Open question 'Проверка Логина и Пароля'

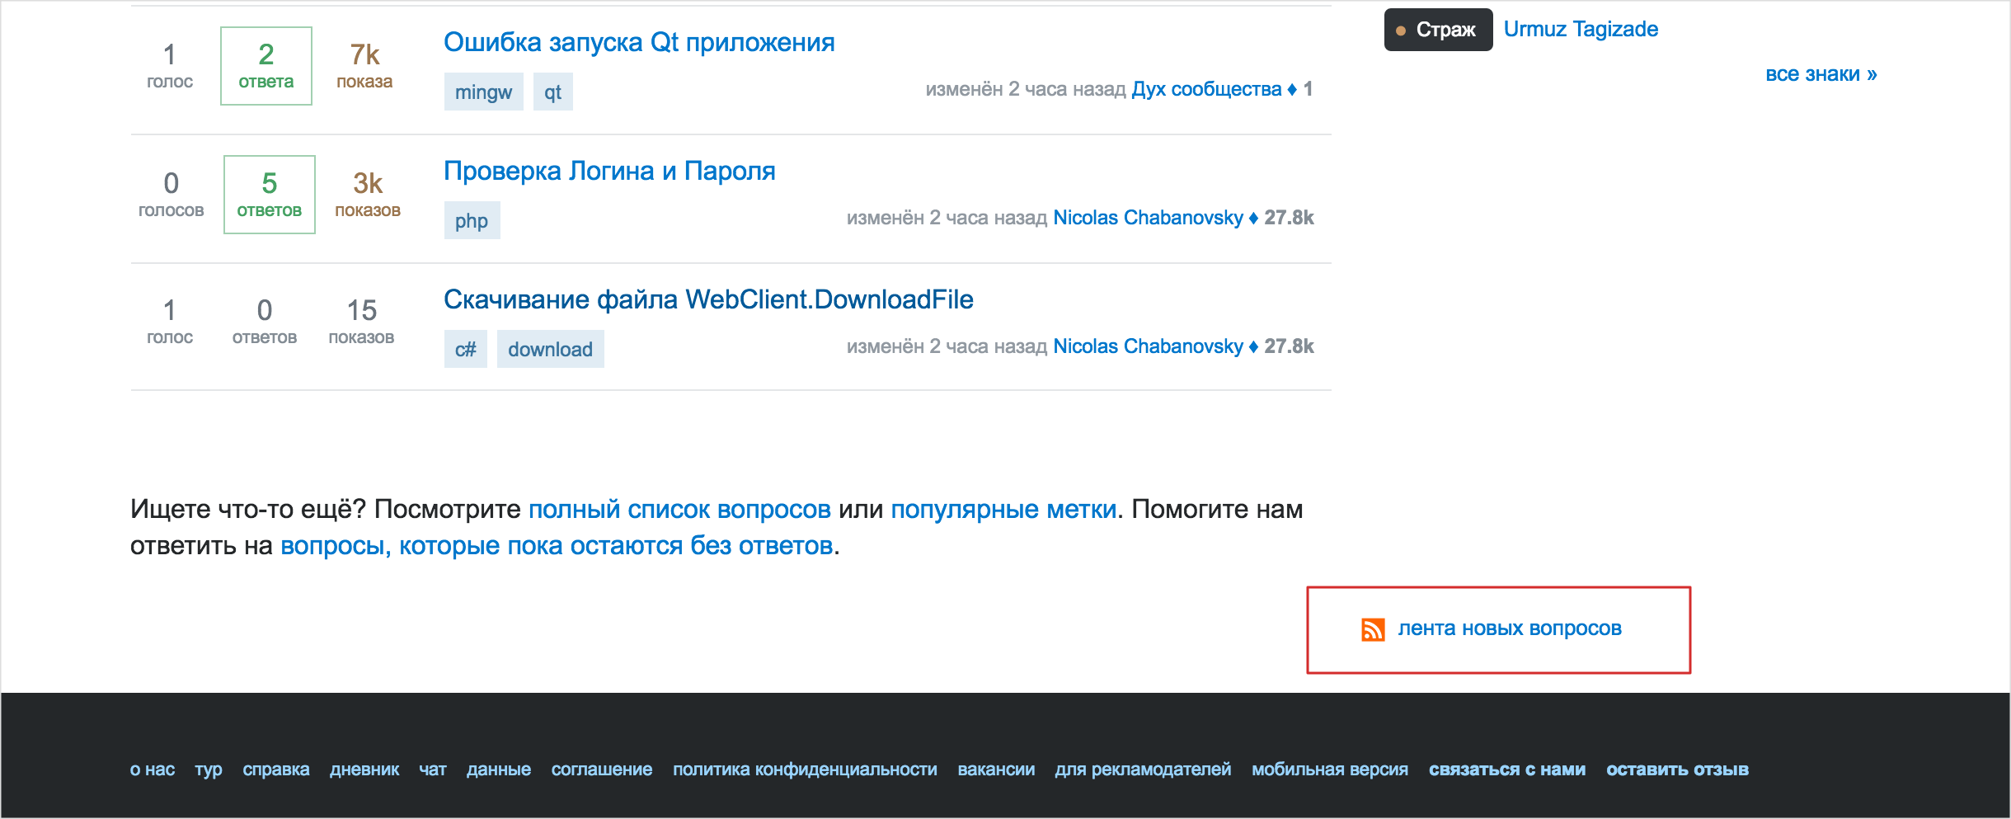(609, 171)
